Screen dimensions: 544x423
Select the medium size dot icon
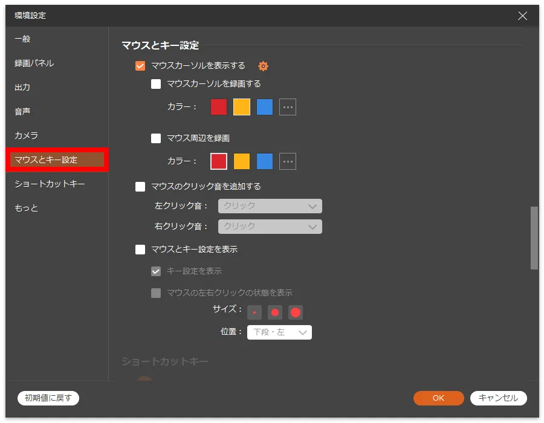pos(275,312)
